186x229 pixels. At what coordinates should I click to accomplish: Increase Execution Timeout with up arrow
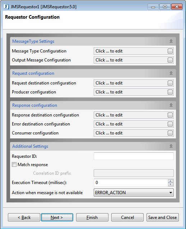click(171, 181)
